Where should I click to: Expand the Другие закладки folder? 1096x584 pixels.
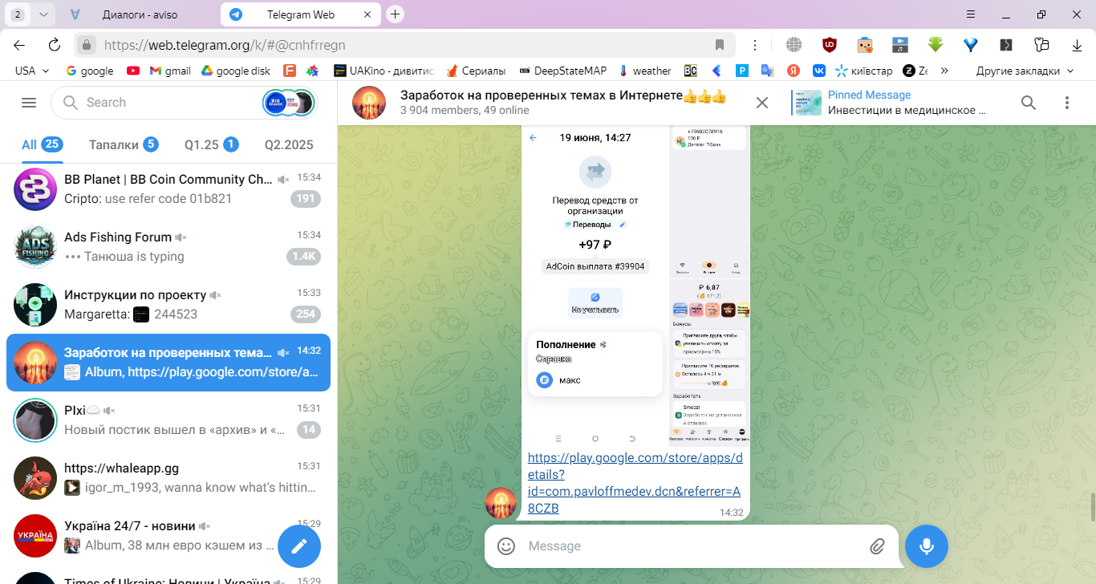[1025, 71]
